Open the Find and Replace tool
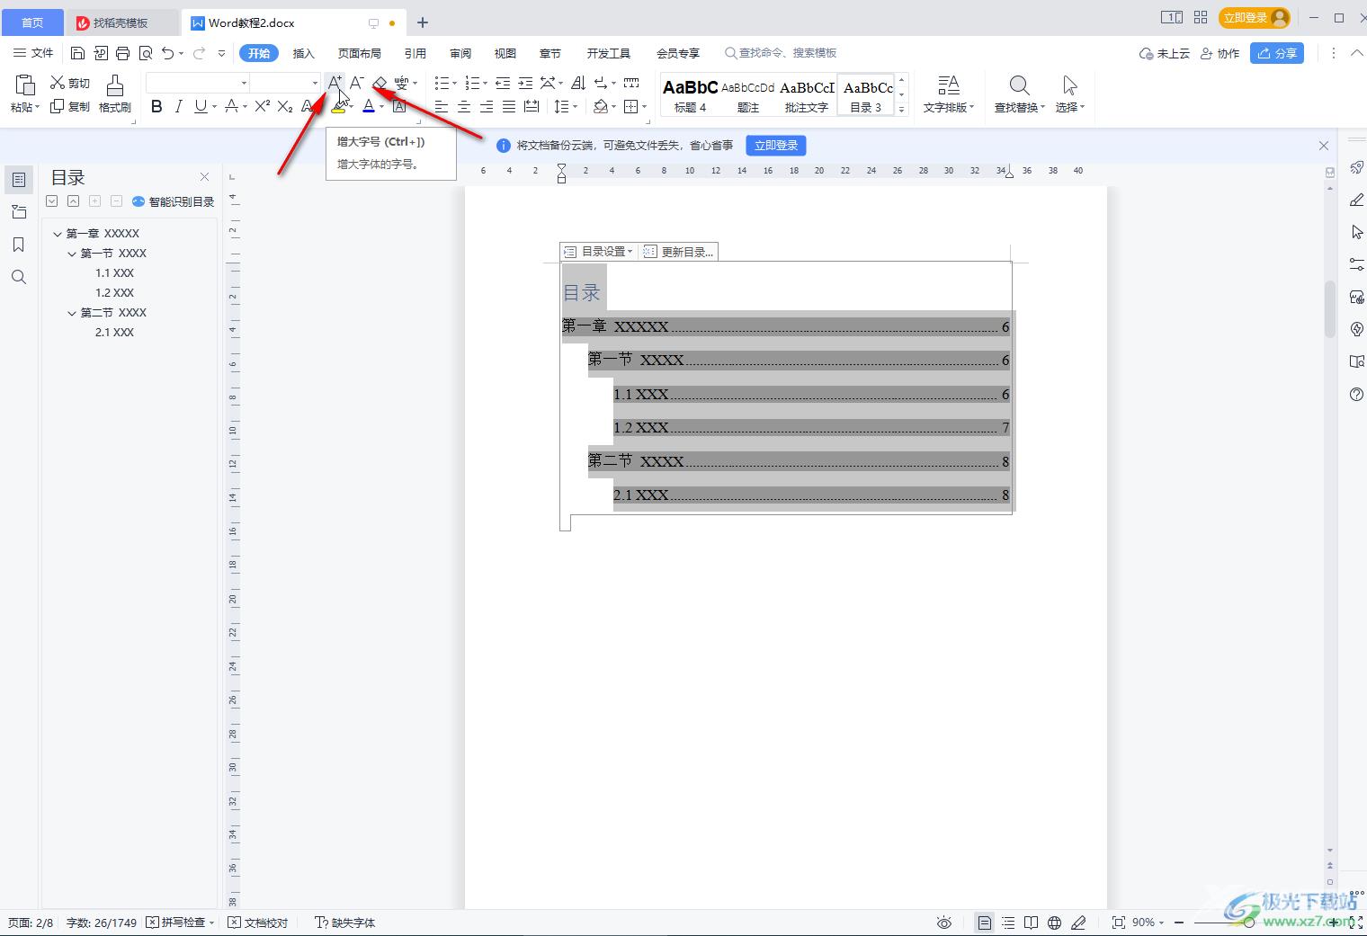This screenshot has width=1367, height=936. click(x=1019, y=94)
